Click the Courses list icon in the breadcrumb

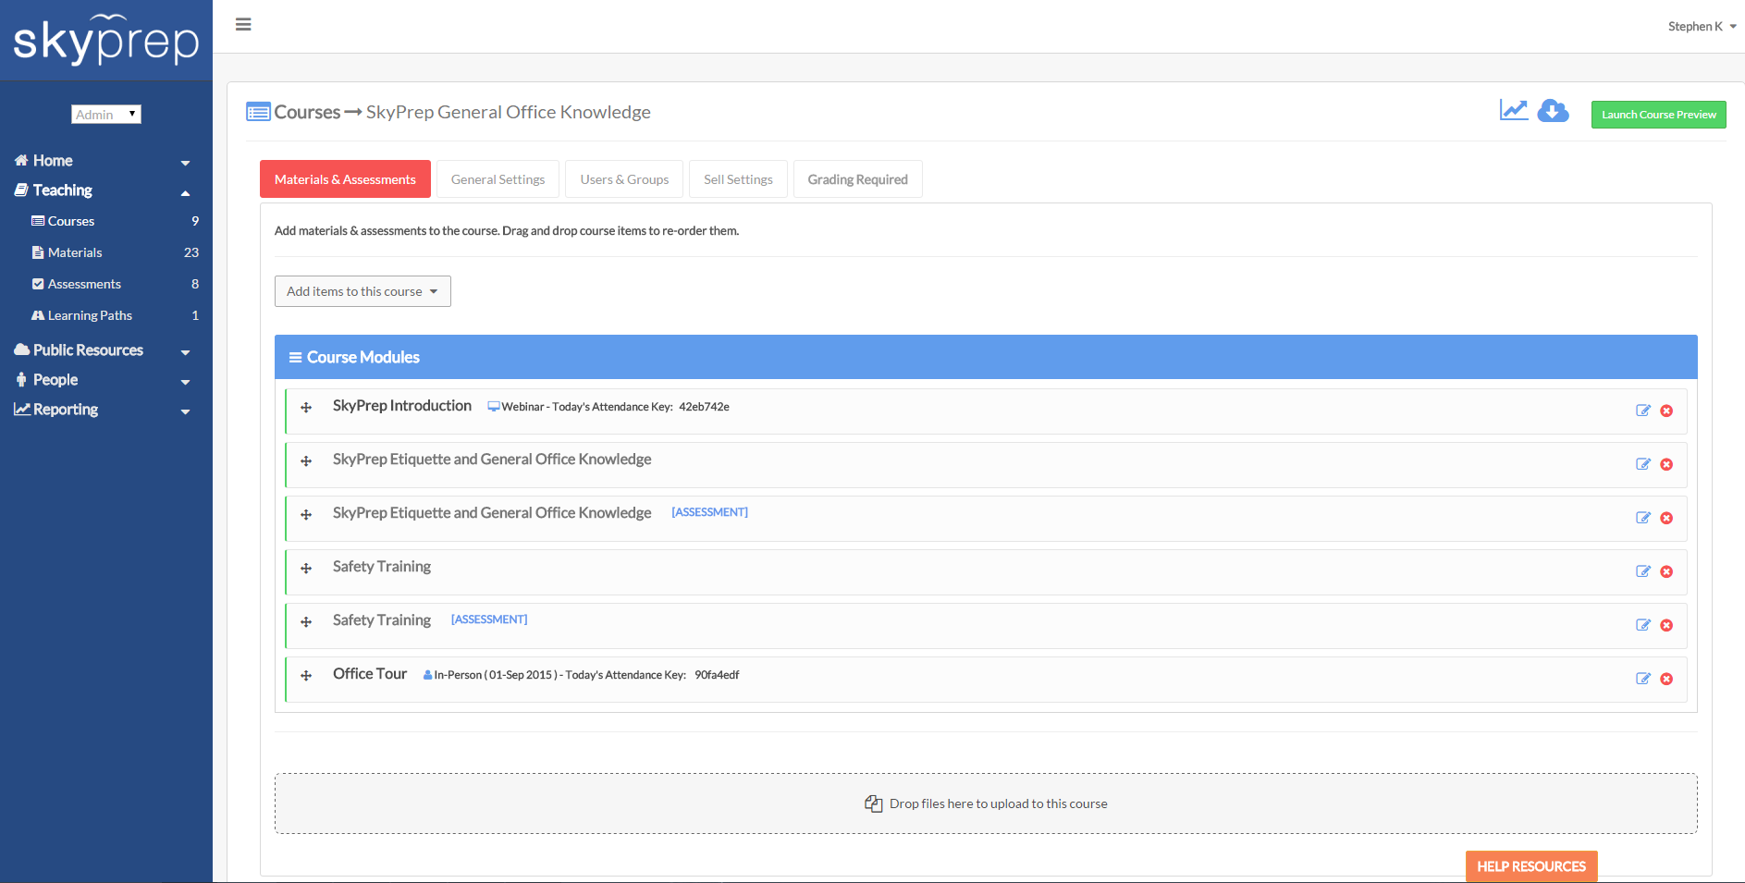258,112
